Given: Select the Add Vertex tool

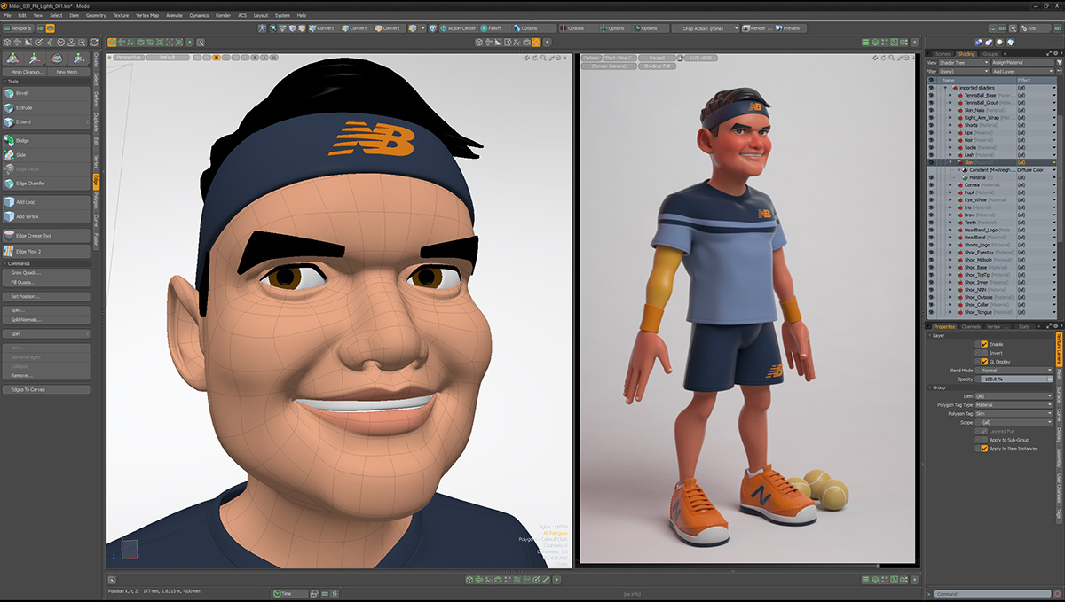Looking at the screenshot, I should (46, 216).
